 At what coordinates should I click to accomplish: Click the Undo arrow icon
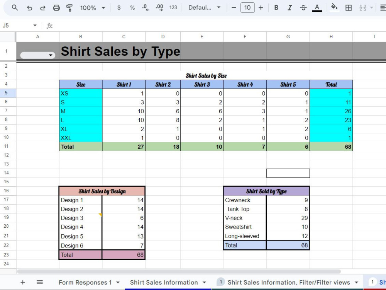coord(29,8)
